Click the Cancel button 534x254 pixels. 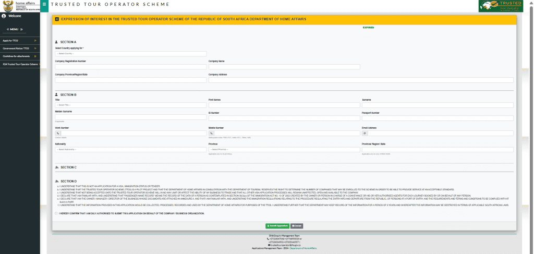(297, 226)
